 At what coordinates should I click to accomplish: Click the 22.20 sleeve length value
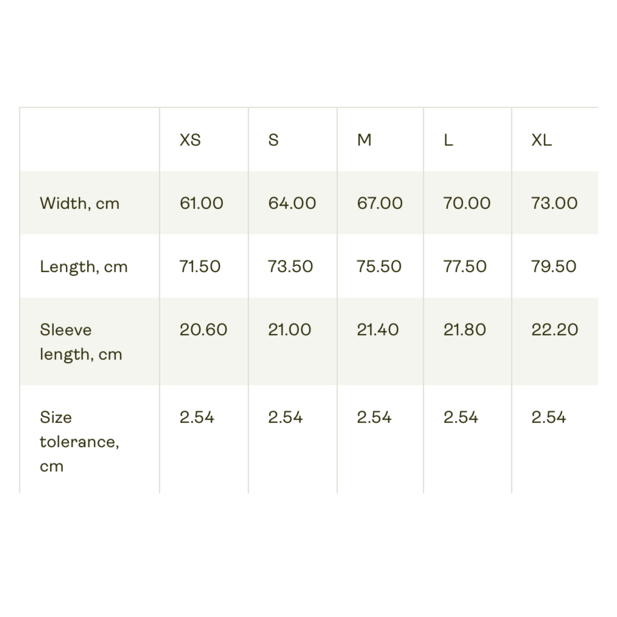[x=554, y=330]
